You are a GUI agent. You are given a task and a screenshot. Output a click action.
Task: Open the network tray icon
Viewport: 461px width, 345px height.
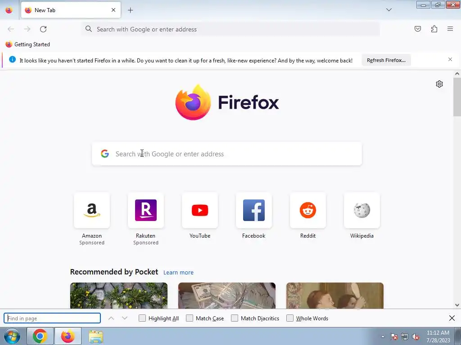(405, 337)
